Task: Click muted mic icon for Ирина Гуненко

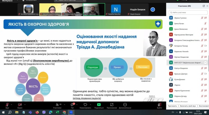Action: click(202, 18)
